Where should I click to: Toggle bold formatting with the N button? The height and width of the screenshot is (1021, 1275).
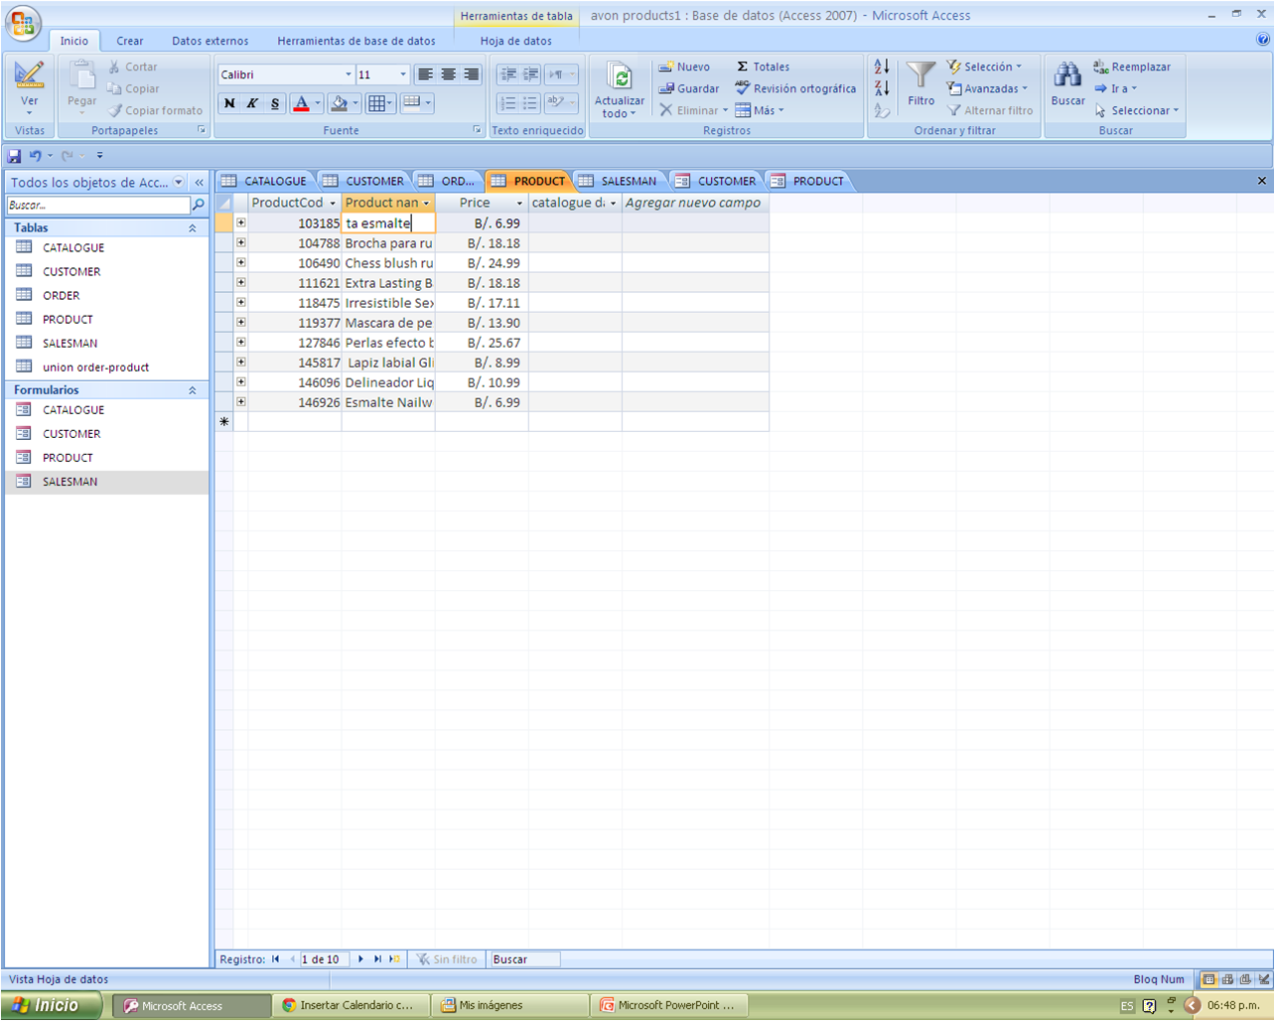click(229, 102)
